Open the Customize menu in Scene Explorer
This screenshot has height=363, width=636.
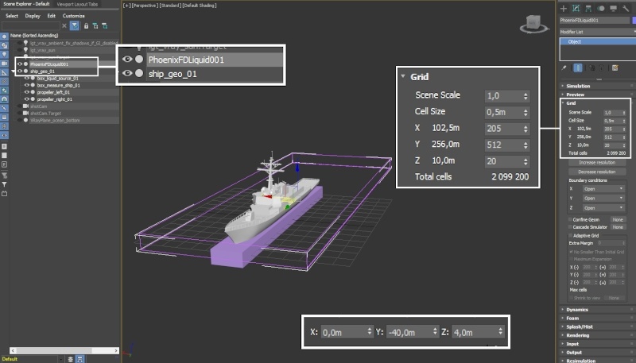point(73,16)
